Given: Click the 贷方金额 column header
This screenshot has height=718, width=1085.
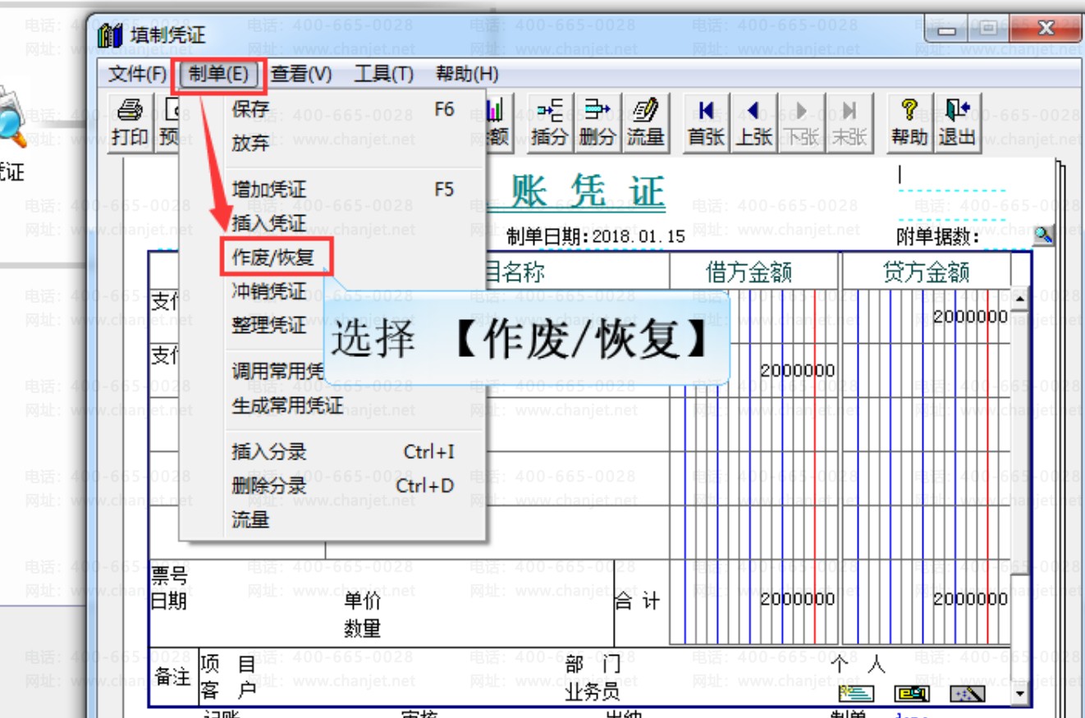Looking at the screenshot, I should click(926, 272).
